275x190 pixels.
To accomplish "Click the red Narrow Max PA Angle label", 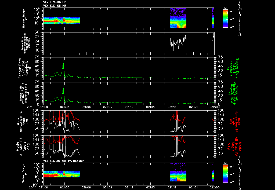I will (x=234, y=122).
